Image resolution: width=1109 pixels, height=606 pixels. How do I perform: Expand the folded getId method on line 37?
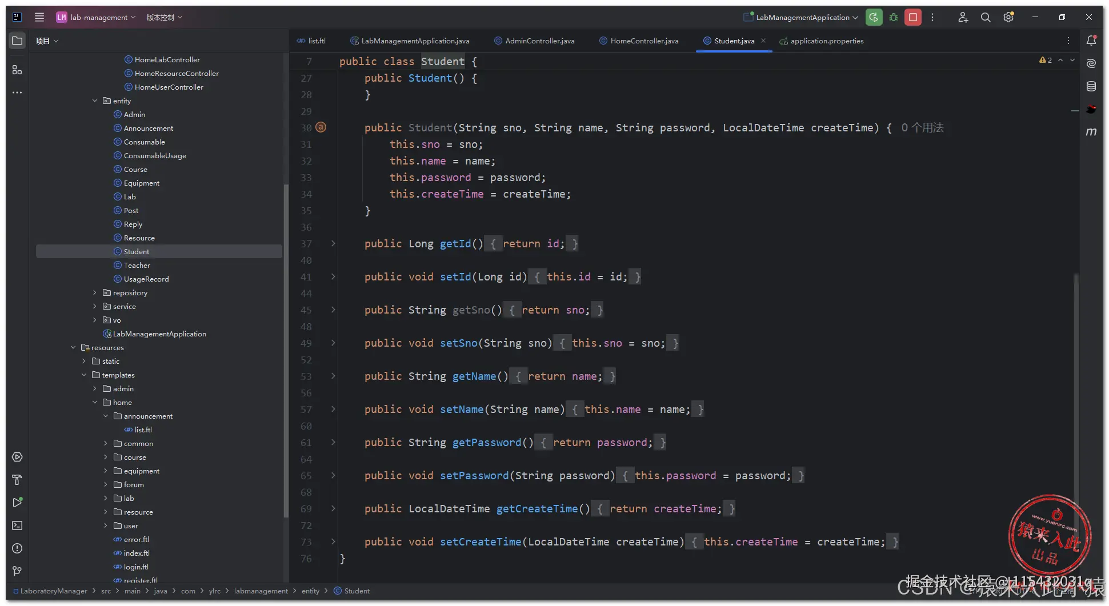click(x=333, y=243)
